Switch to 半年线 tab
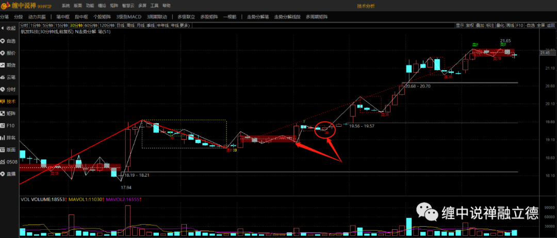This screenshot has width=557, height=238. pos(162,25)
